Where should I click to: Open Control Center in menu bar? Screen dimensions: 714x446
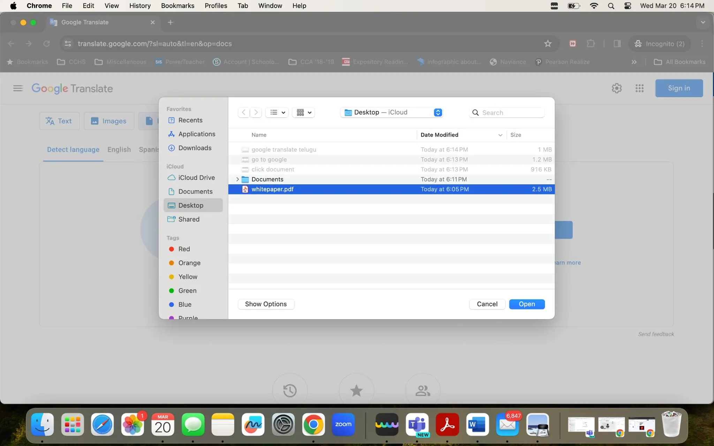pos(628,6)
